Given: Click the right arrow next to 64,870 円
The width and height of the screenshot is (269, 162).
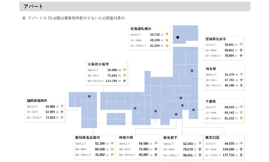Looking at the screenshot, I should (x=241, y=143).
